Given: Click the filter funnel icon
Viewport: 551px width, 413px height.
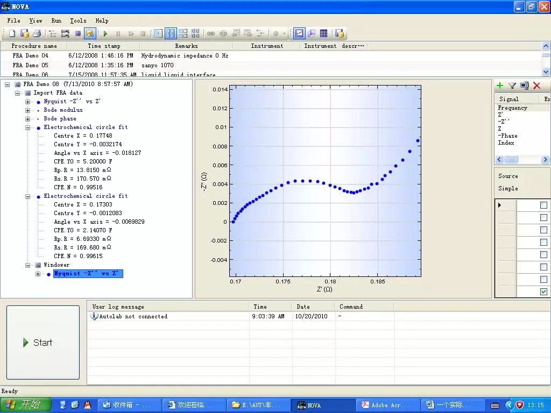Looking at the screenshot, I should point(512,86).
